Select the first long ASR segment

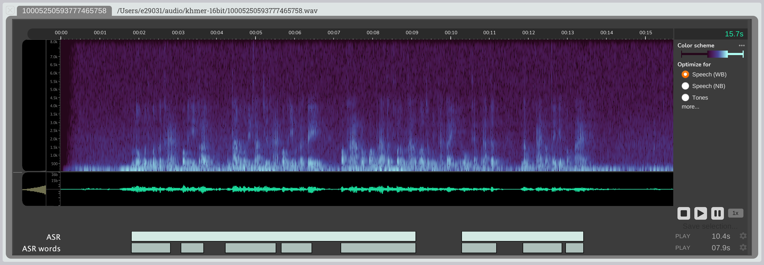tap(273, 236)
